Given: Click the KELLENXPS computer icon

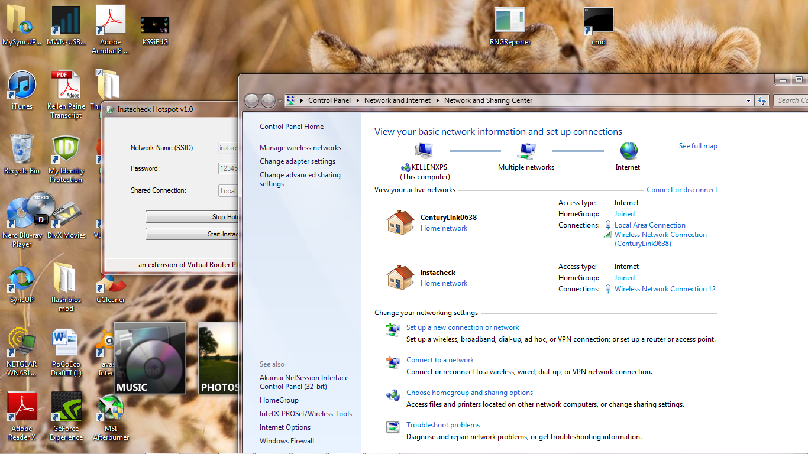Looking at the screenshot, I should pos(424,151).
